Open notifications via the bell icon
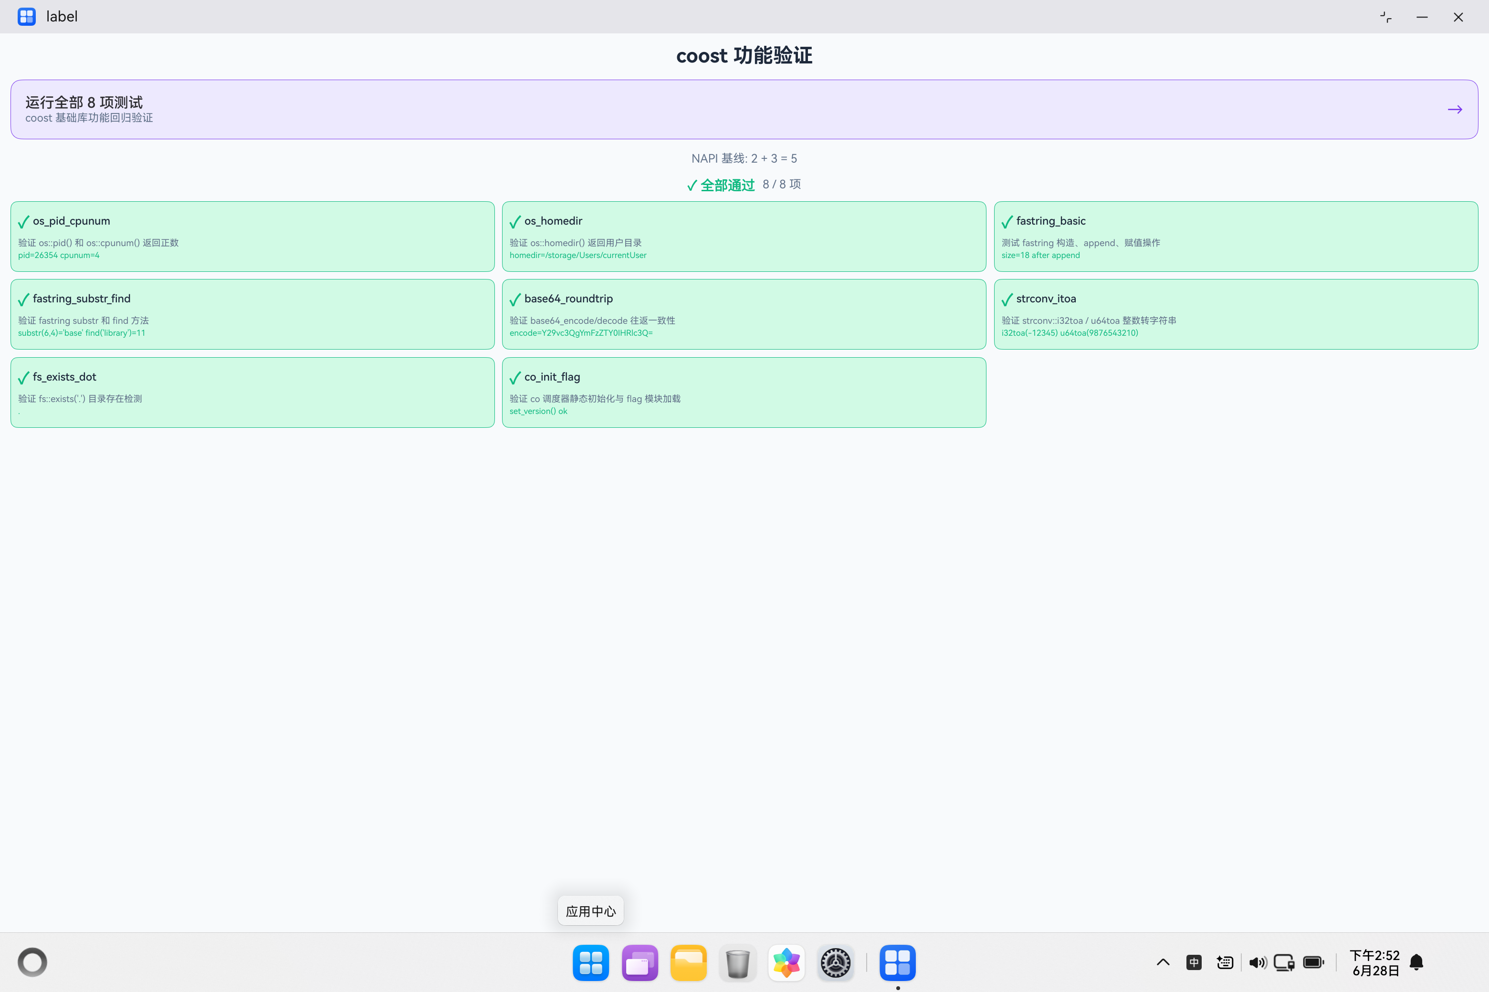Image resolution: width=1489 pixels, height=992 pixels. pyautogui.click(x=1417, y=962)
